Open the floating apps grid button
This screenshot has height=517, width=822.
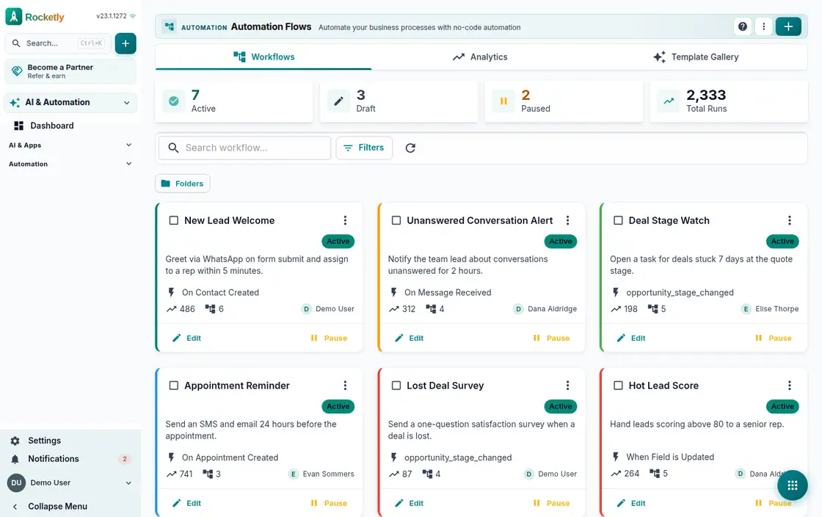click(792, 485)
